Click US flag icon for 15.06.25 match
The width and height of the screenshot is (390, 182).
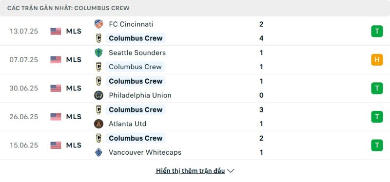pos(56,145)
